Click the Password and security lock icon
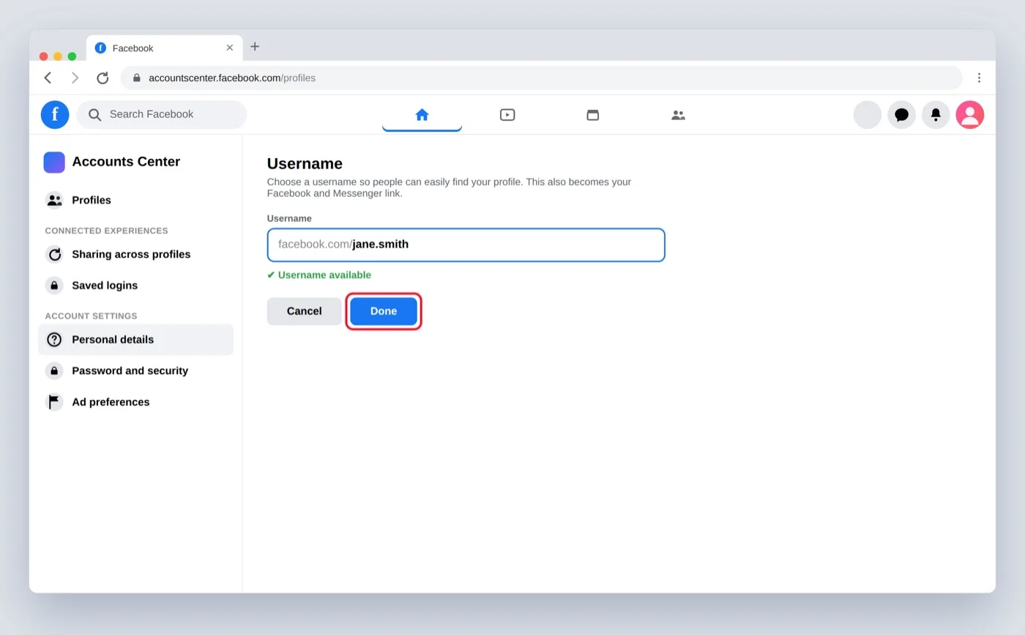The height and width of the screenshot is (635, 1025). (x=54, y=371)
